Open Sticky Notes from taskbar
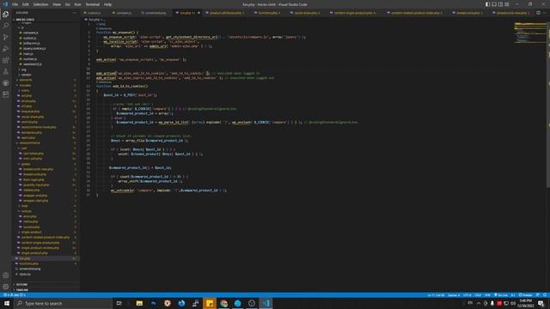550x309 pixels. (x=210, y=303)
